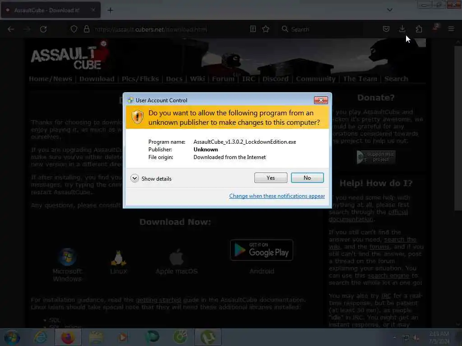Open the list all tabs dropdown arrow
The height and width of the screenshot is (346, 462).
point(389,10)
